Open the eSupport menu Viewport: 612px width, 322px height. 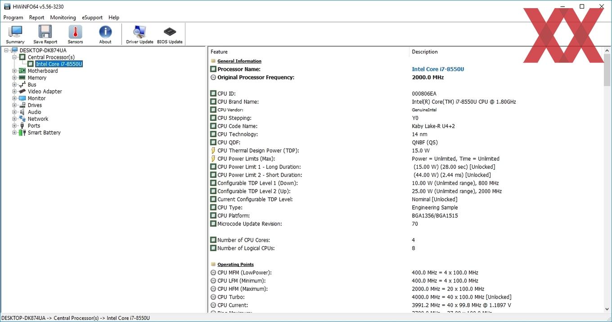click(x=92, y=18)
